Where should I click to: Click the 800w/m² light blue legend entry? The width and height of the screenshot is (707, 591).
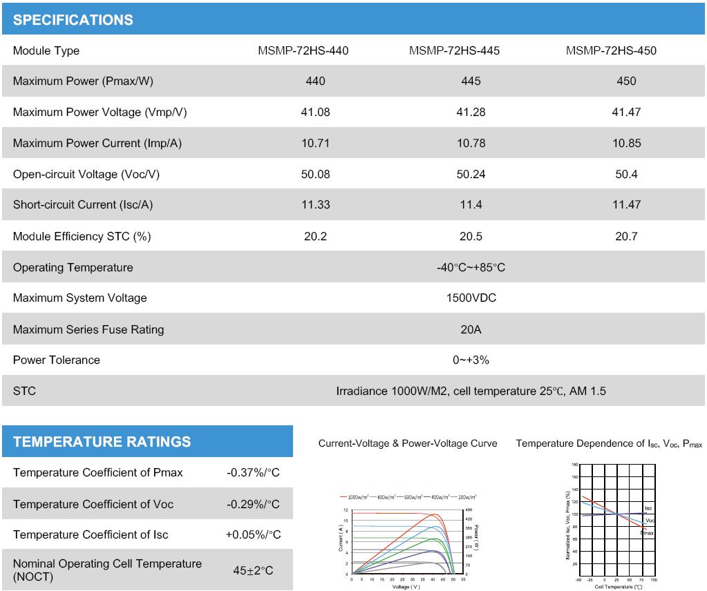pos(386,496)
